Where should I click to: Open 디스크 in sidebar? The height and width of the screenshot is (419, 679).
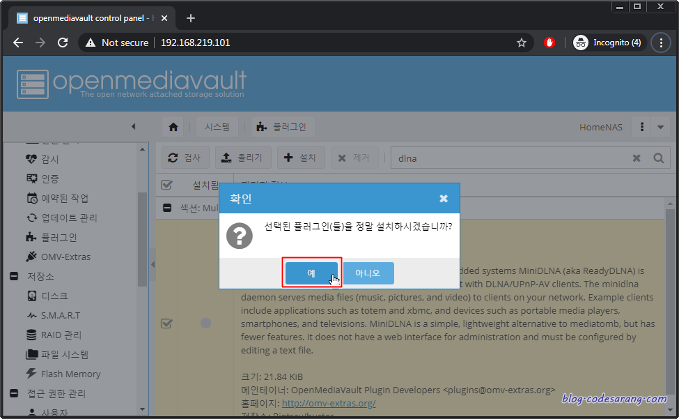[47, 296]
